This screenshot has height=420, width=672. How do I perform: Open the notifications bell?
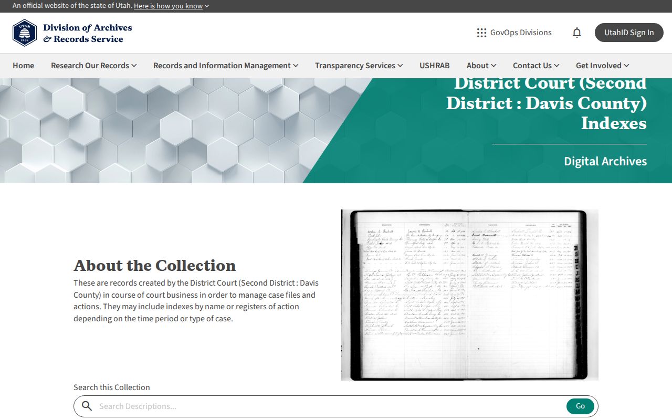(x=577, y=33)
